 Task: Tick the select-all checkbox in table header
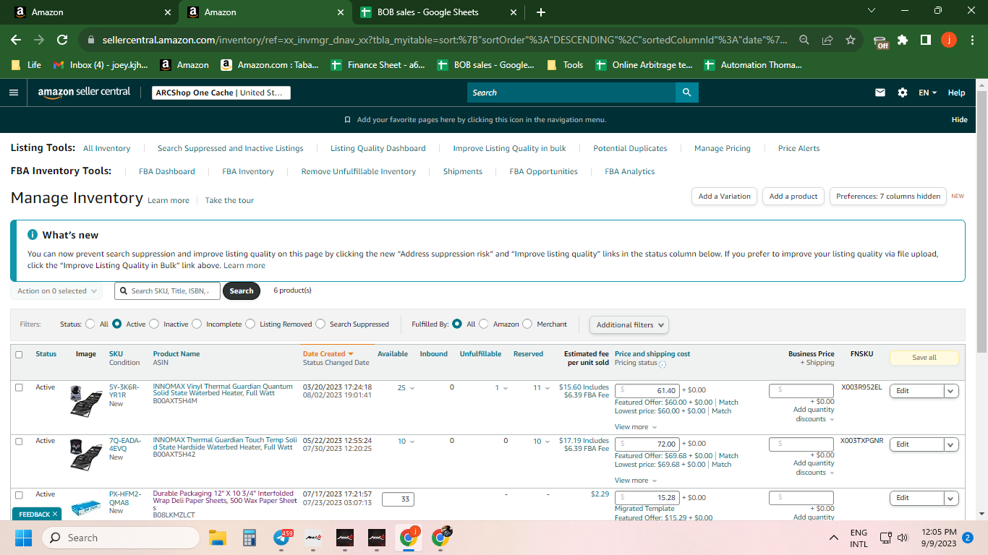pyautogui.click(x=19, y=355)
